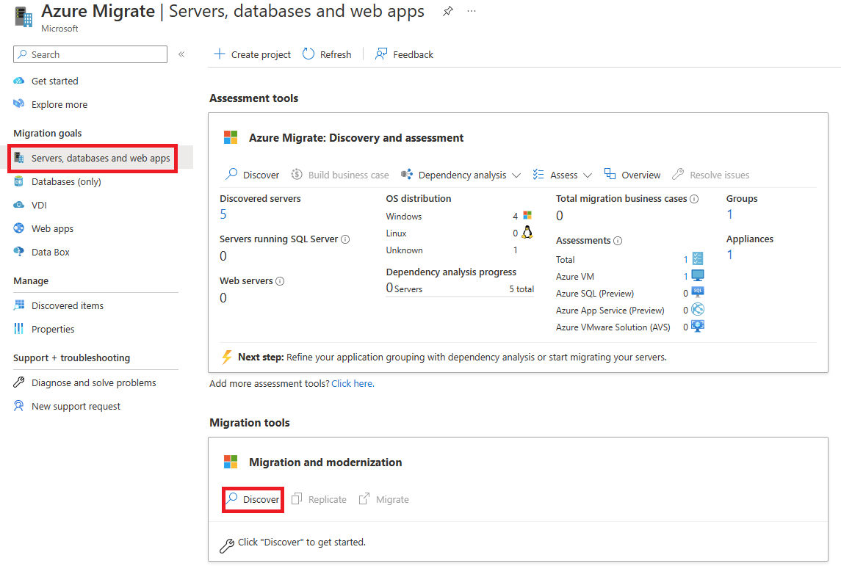Follow the 'Click here.' link
This screenshot has width=841, height=566.
(x=353, y=384)
